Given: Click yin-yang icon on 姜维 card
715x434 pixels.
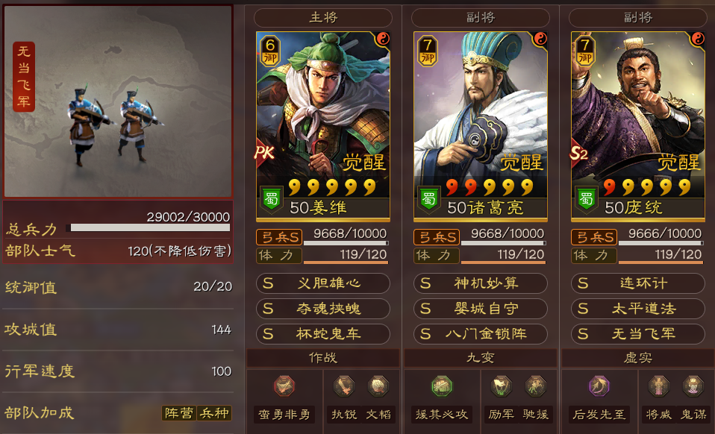Looking at the screenshot, I should coord(383,40).
